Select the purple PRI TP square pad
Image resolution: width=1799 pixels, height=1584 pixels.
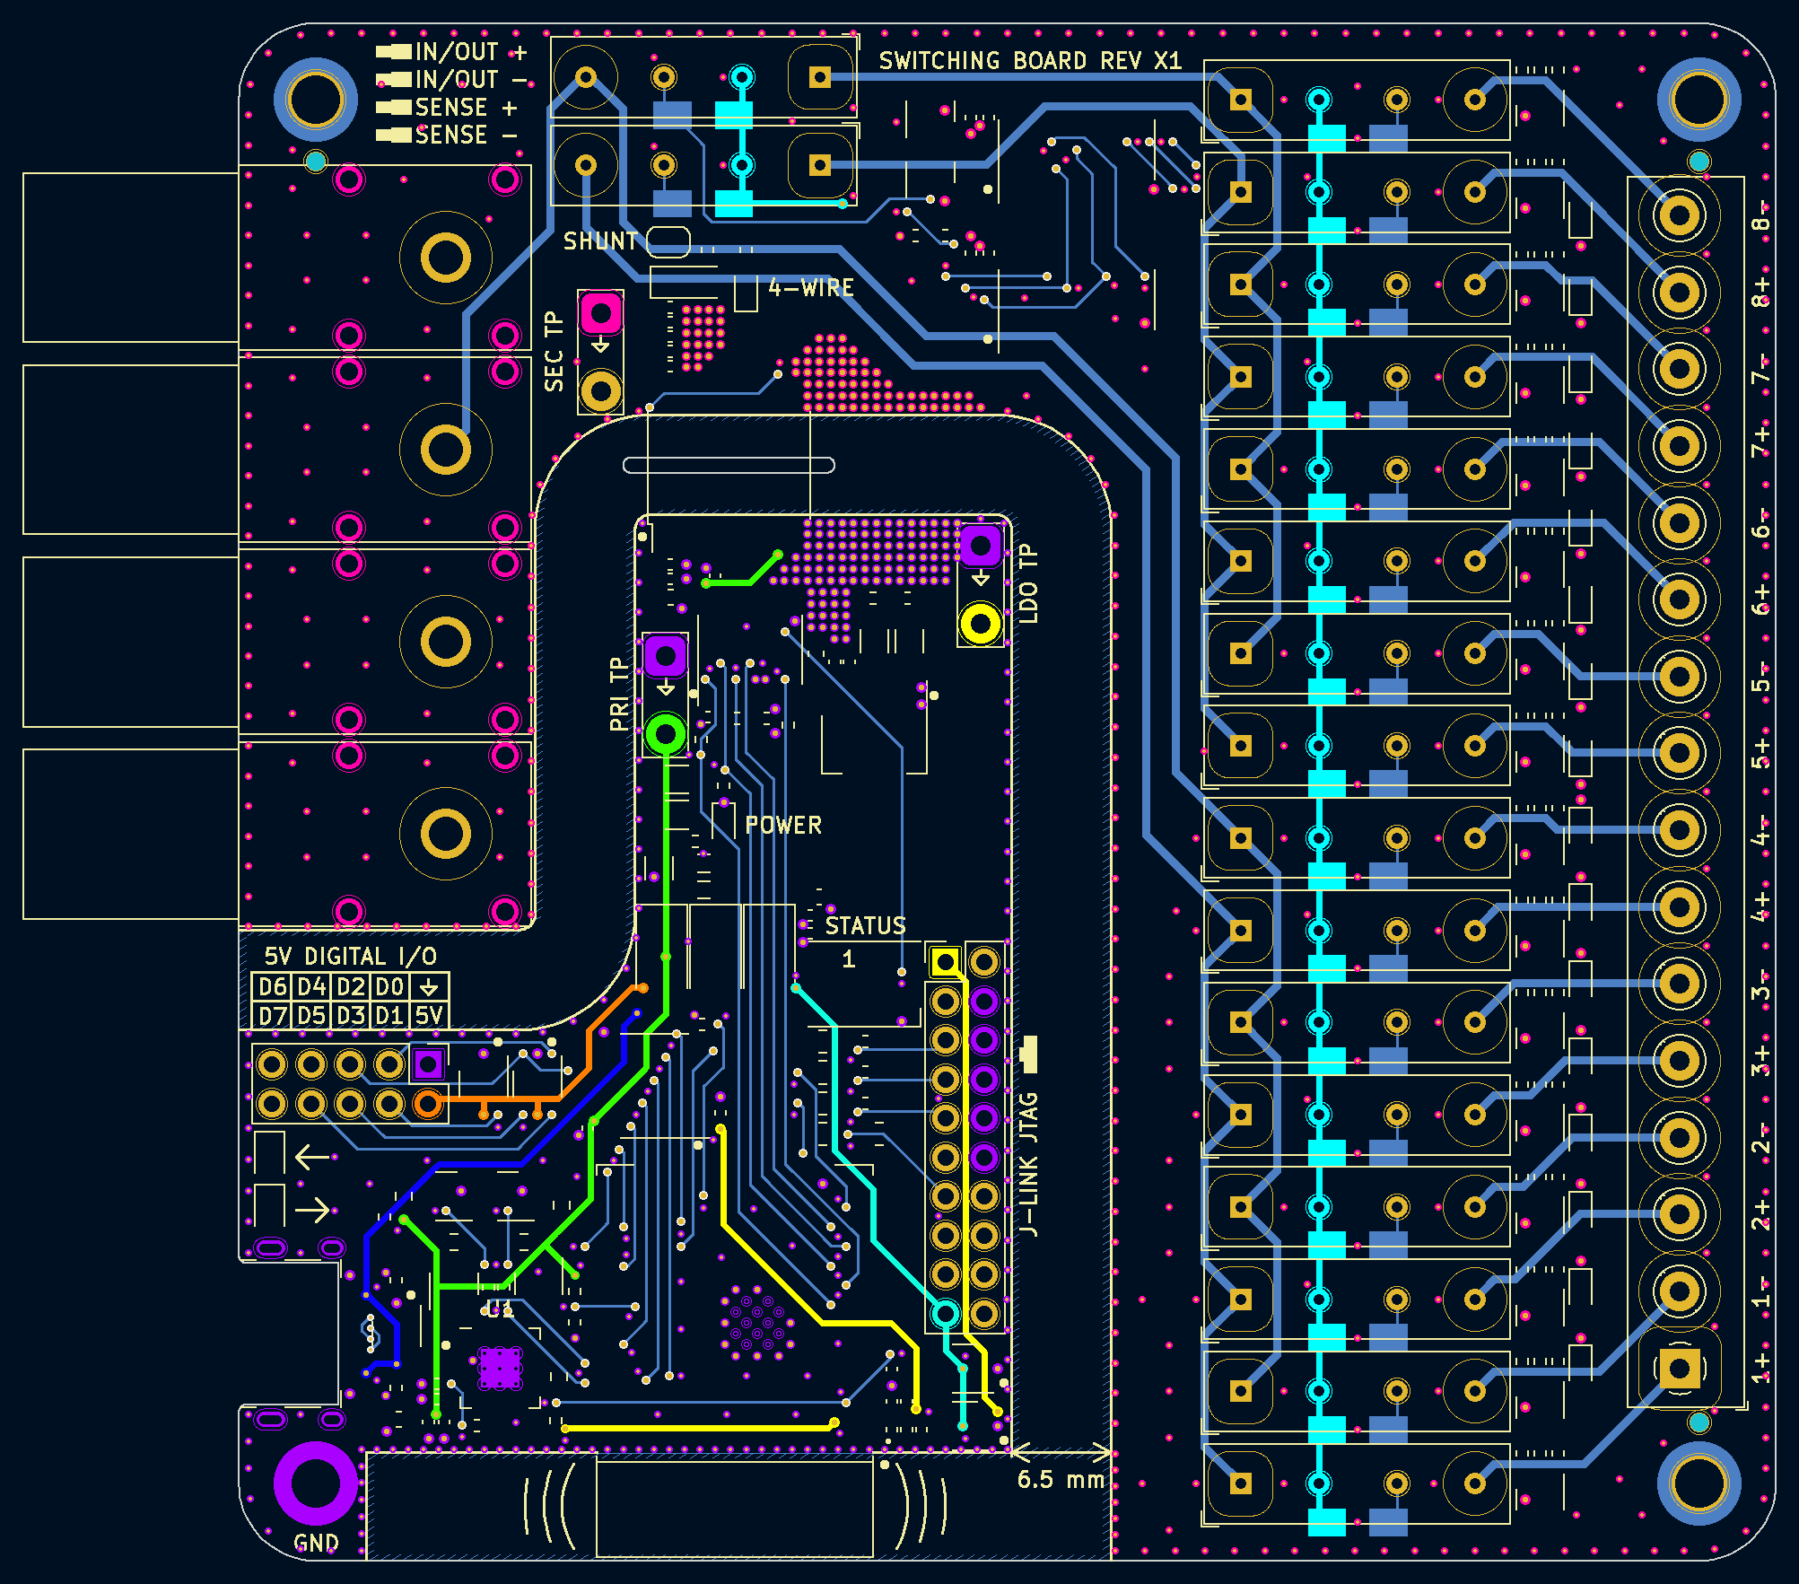666,656
